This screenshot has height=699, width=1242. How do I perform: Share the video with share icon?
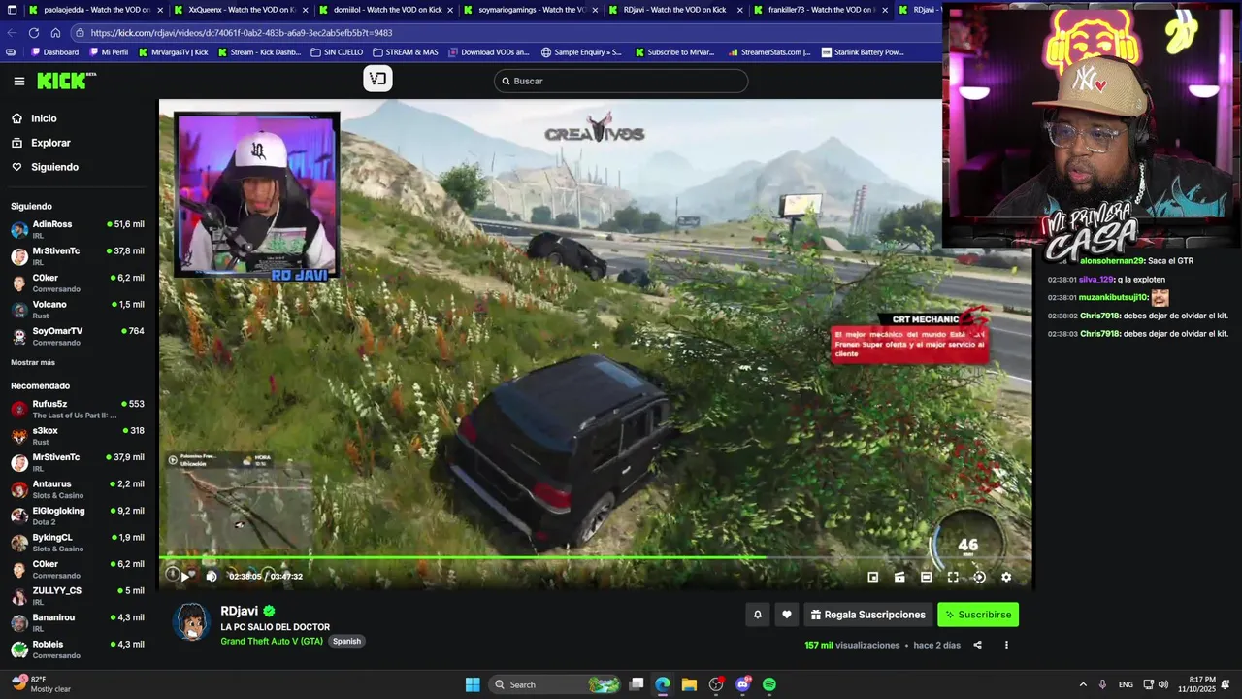point(977,645)
